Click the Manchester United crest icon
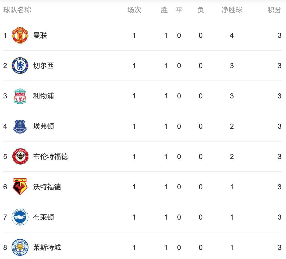This screenshot has width=286, height=259. coord(20,35)
